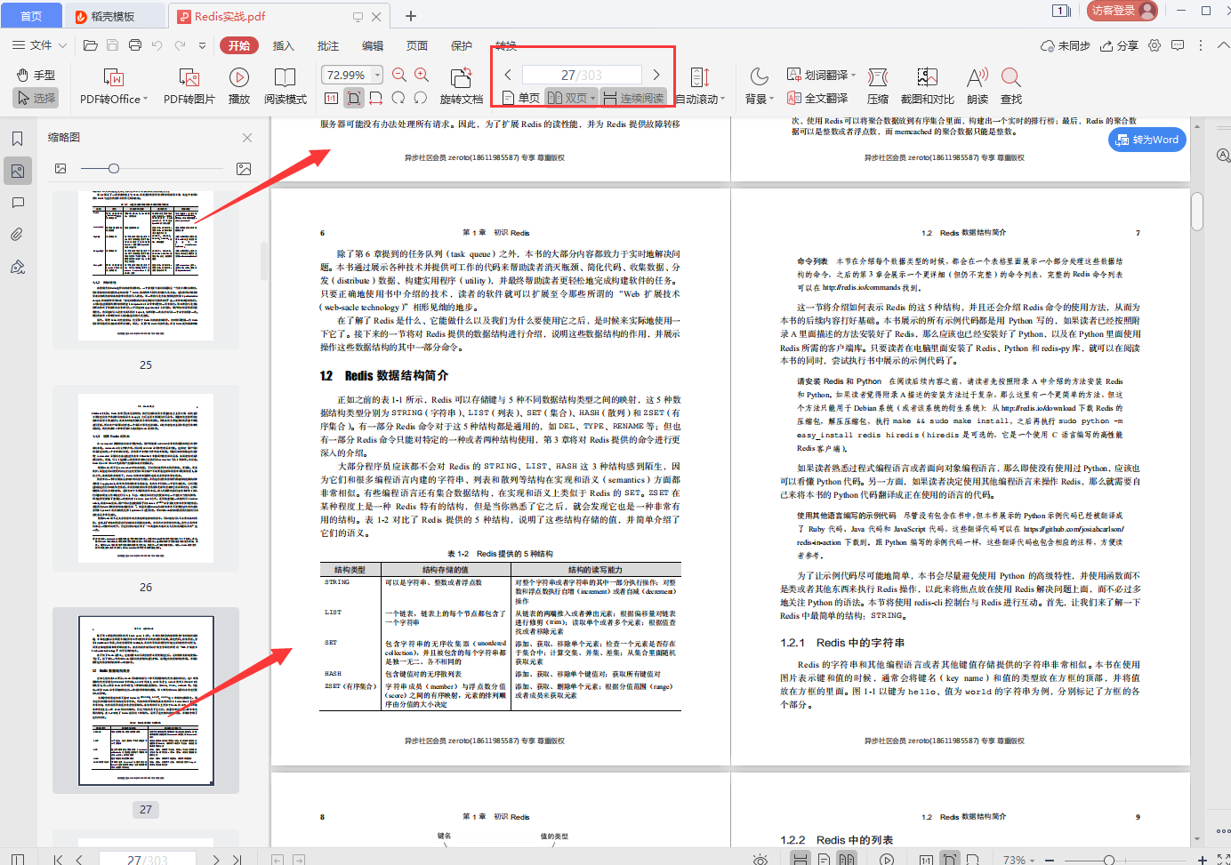Toggle eye protection icon in status bar
This screenshot has height=865, width=1231.
click(x=760, y=860)
